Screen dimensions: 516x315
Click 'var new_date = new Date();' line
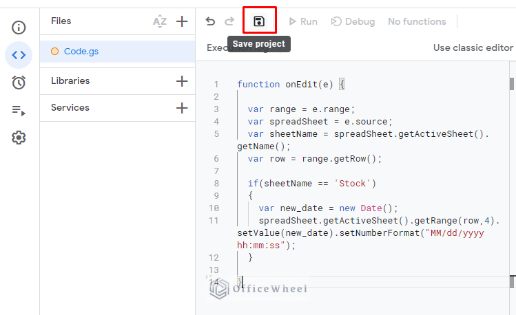[328, 208]
